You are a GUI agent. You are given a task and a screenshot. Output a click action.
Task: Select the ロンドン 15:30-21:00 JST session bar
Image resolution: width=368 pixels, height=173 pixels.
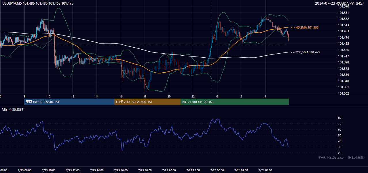click(x=147, y=102)
